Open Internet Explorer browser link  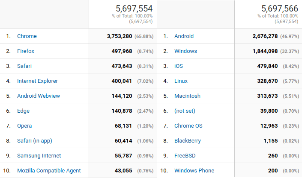point(37,81)
